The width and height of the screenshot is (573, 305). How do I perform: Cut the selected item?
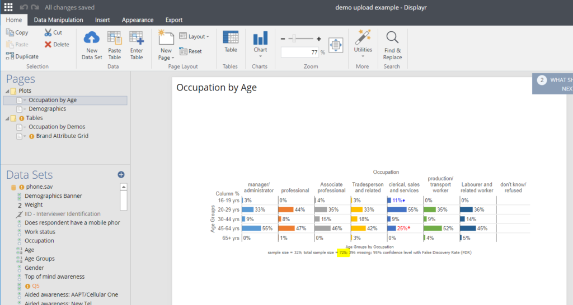pyautogui.click(x=53, y=32)
